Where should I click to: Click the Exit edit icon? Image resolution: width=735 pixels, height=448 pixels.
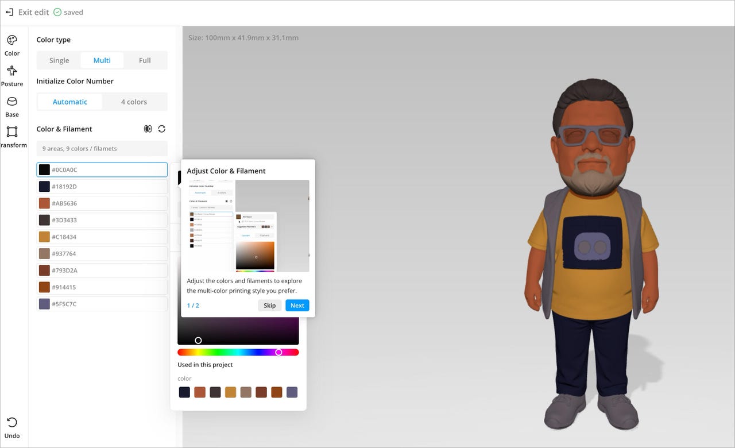(9, 12)
